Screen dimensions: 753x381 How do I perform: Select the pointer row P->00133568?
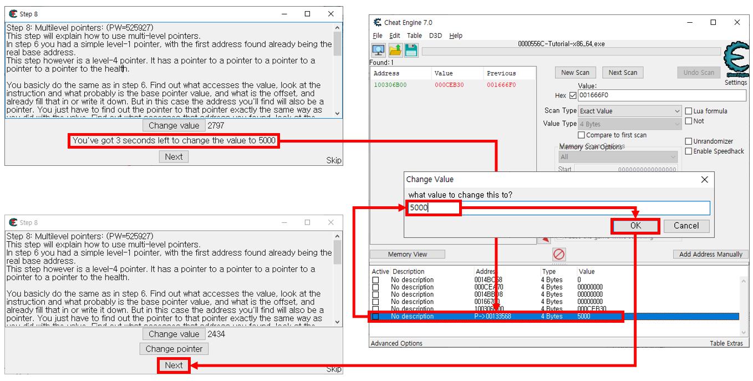tap(554, 317)
